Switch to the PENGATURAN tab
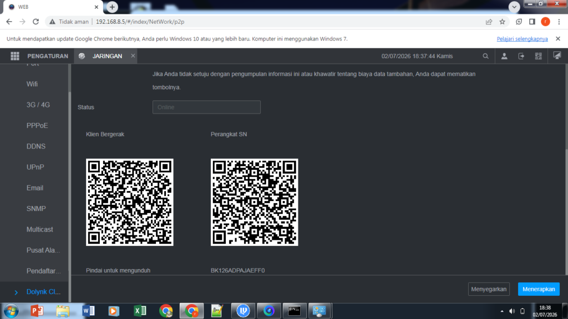Image resolution: width=568 pixels, height=319 pixels. pyautogui.click(x=48, y=56)
